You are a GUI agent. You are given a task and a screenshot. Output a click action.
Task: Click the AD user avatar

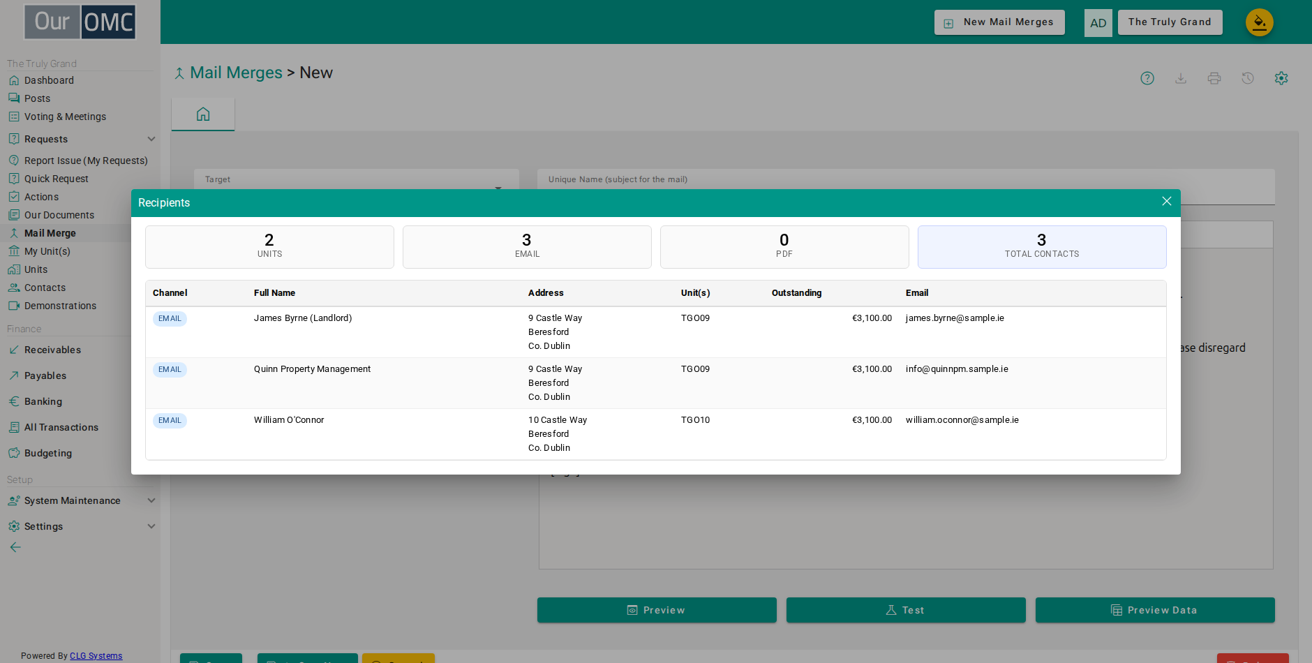click(1098, 23)
